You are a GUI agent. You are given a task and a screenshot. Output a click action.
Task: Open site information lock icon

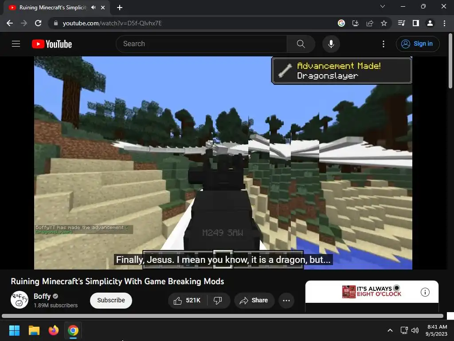56,23
